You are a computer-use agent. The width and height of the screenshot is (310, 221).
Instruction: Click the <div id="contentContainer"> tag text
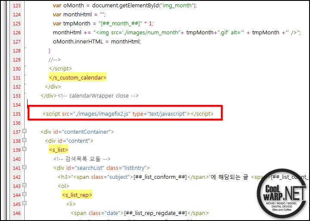tap(77, 132)
